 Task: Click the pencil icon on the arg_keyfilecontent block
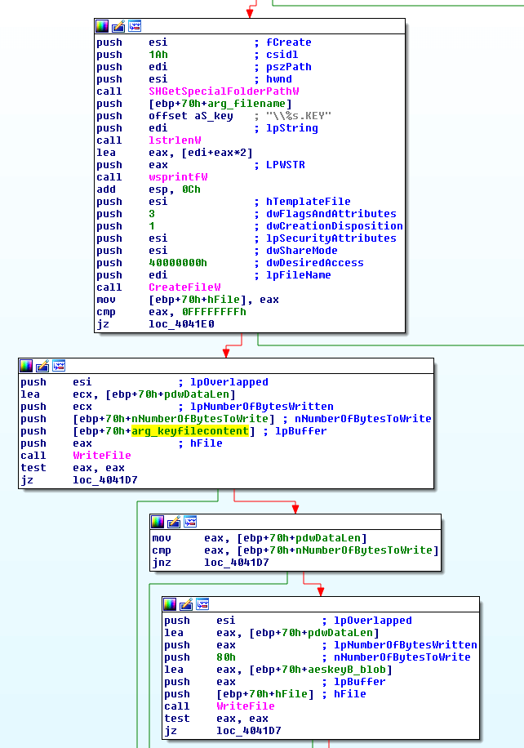pos(42,366)
